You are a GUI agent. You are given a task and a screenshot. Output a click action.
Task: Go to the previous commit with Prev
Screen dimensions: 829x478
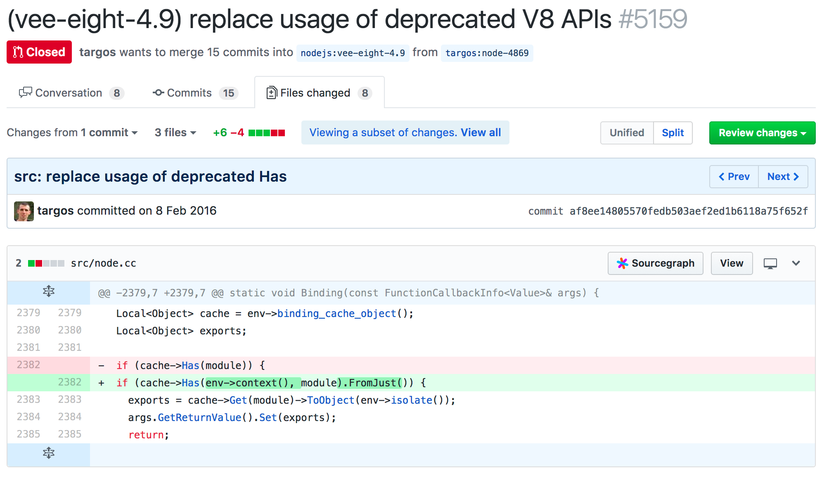coord(734,177)
